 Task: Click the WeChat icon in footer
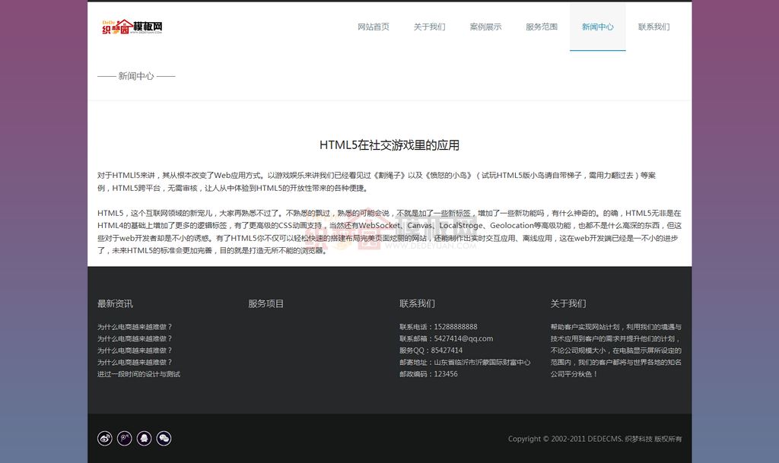click(164, 438)
